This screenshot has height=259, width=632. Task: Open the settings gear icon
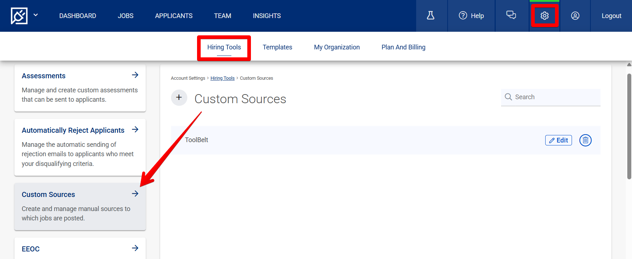[x=545, y=16]
